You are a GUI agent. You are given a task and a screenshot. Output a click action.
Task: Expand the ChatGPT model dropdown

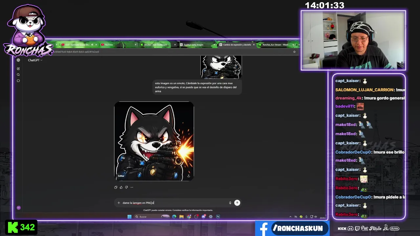pos(35,60)
